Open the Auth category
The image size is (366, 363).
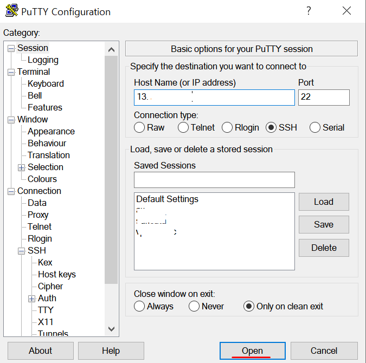point(47,298)
